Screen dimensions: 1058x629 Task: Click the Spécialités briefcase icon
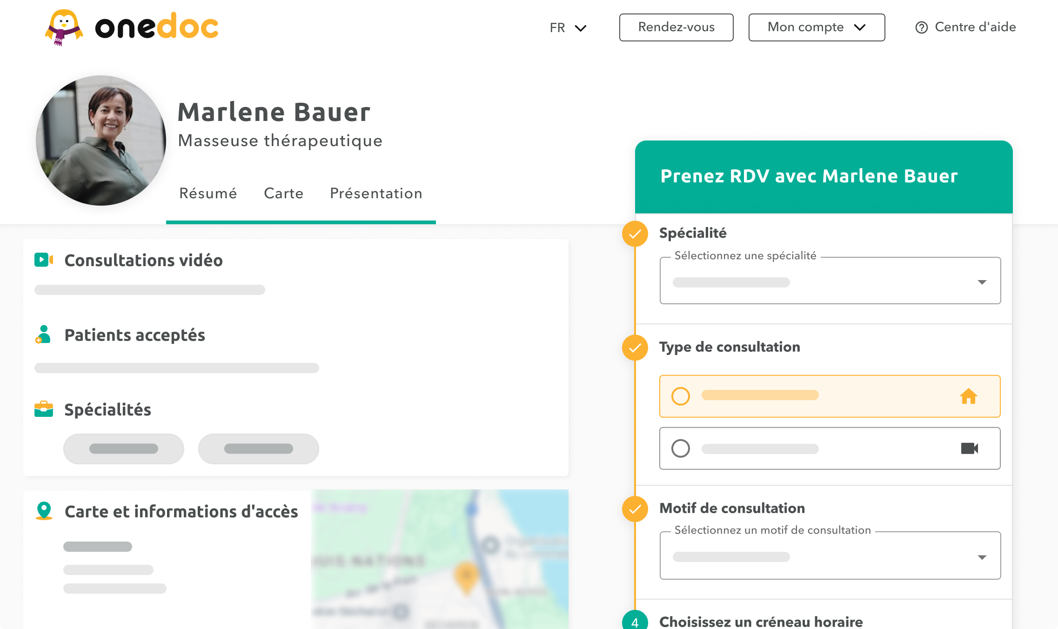click(44, 409)
